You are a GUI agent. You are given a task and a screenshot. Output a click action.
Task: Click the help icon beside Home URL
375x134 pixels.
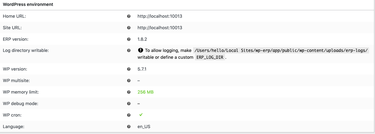click(129, 16)
